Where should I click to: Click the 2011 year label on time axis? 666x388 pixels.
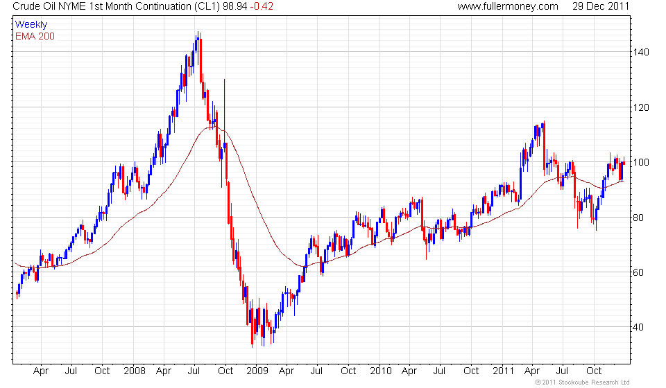(504, 371)
